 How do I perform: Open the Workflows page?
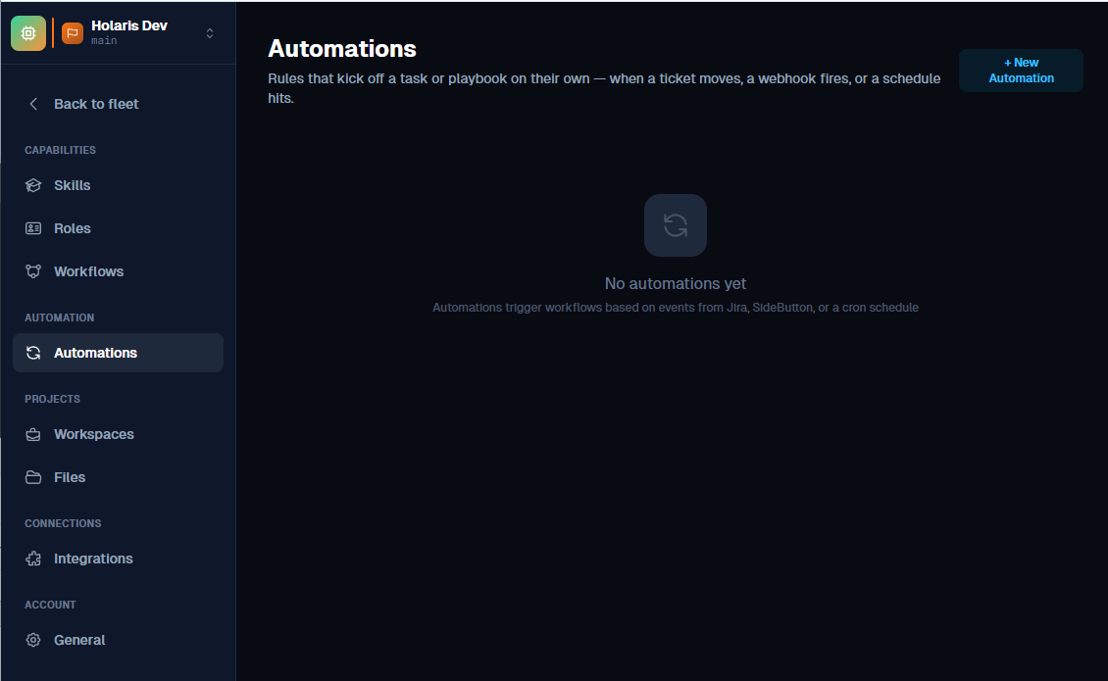118,271
